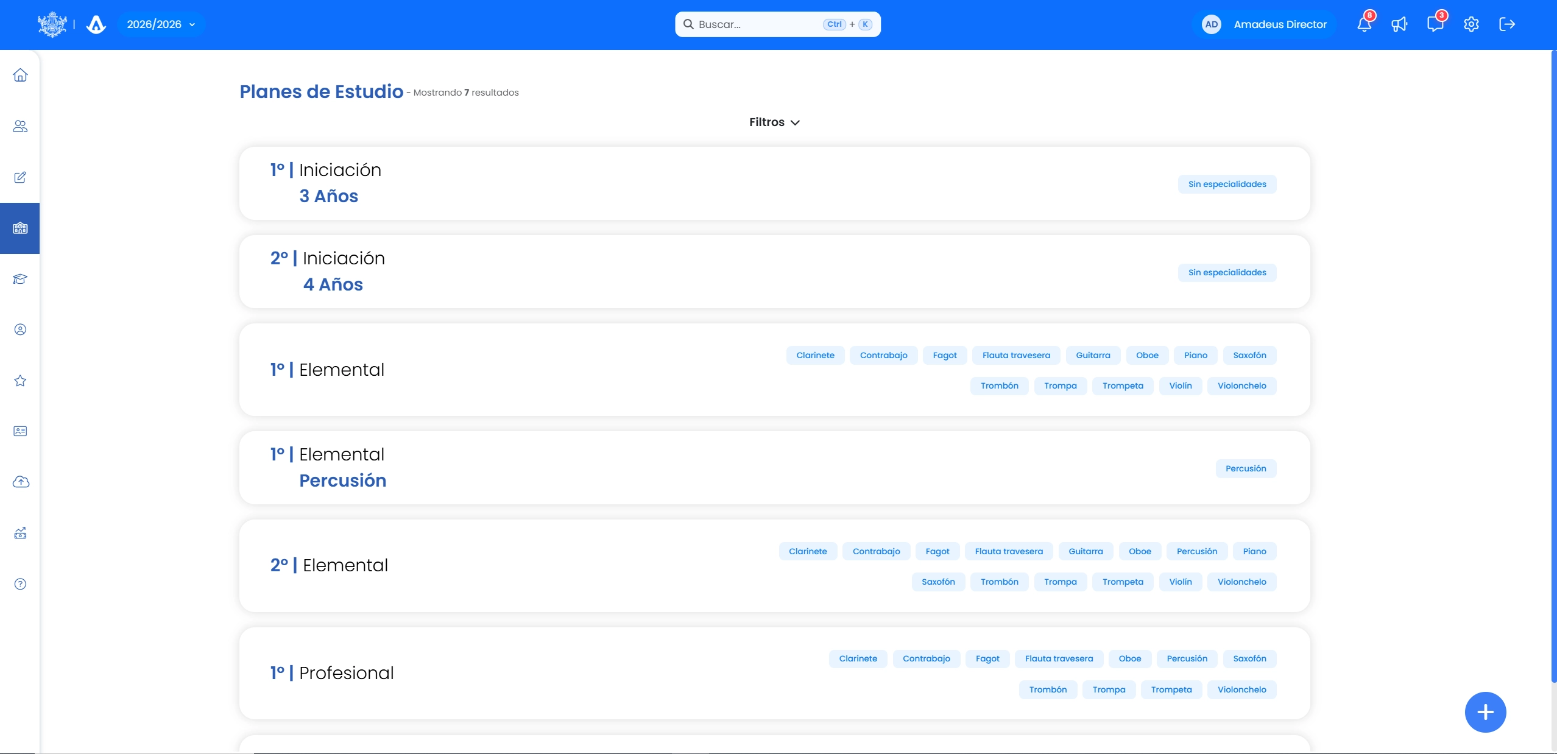This screenshot has width=1557, height=754.
Task: Open the 2º Iniciación 4 Años plan
Action: [774, 272]
